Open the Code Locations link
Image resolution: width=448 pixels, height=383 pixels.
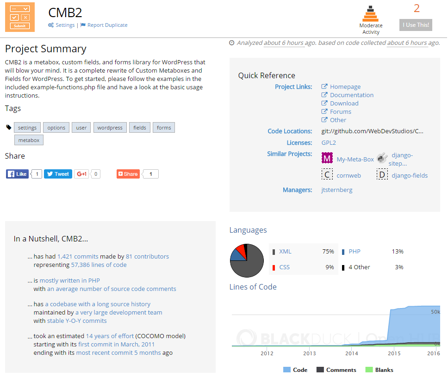point(290,131)
